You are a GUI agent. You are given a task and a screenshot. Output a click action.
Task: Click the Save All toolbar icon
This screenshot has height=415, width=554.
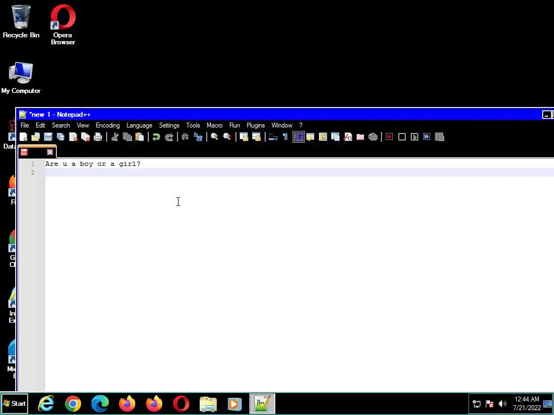[x=61, y=137]
